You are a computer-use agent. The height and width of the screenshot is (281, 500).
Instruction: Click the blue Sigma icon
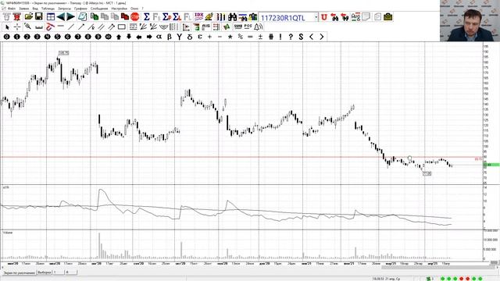coord(147,16)
